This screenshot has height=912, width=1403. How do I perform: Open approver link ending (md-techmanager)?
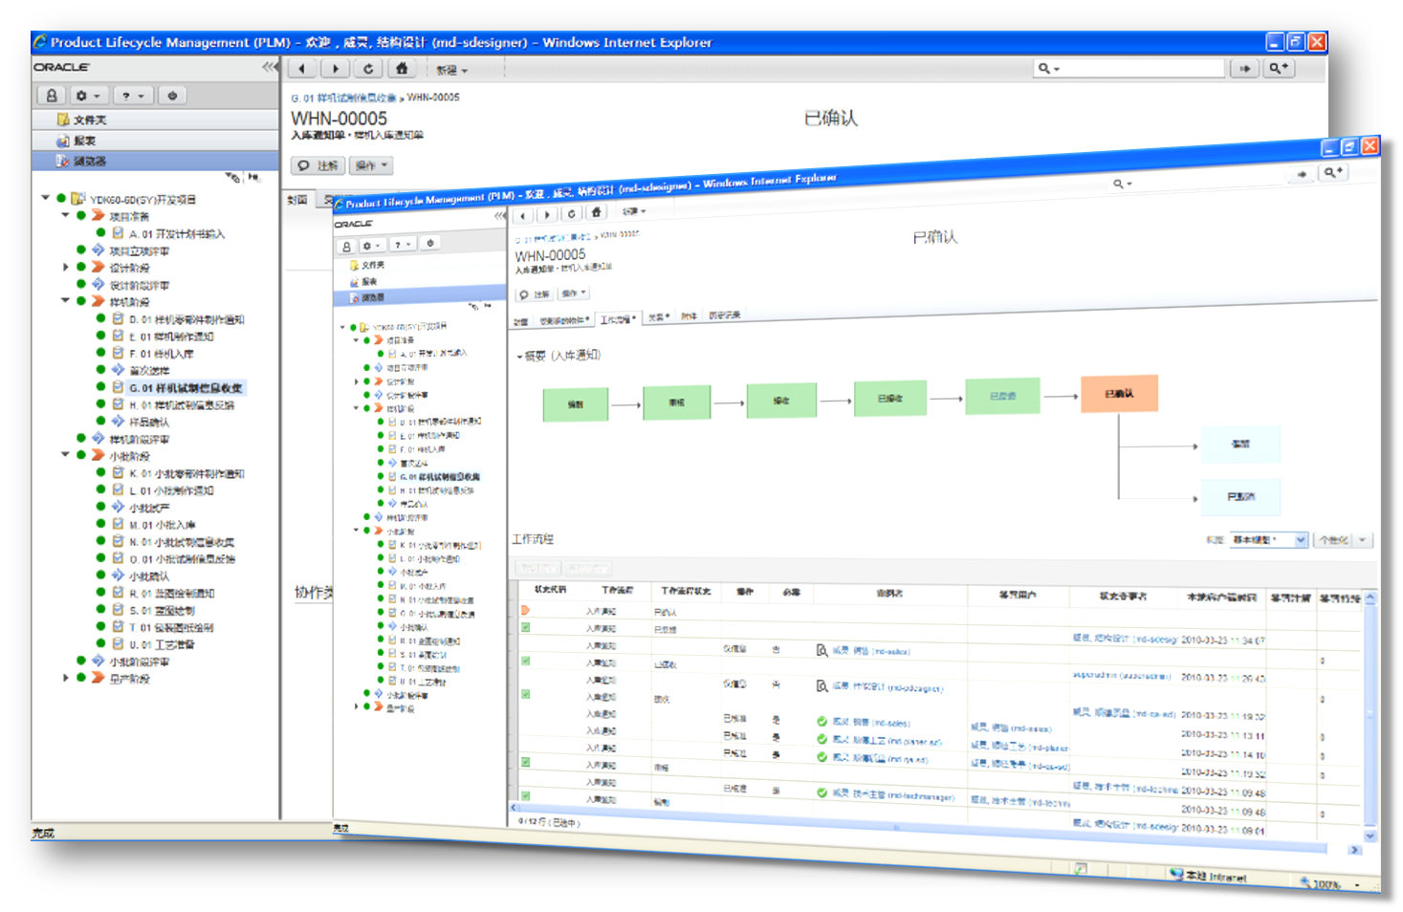[x=893, y=794]
